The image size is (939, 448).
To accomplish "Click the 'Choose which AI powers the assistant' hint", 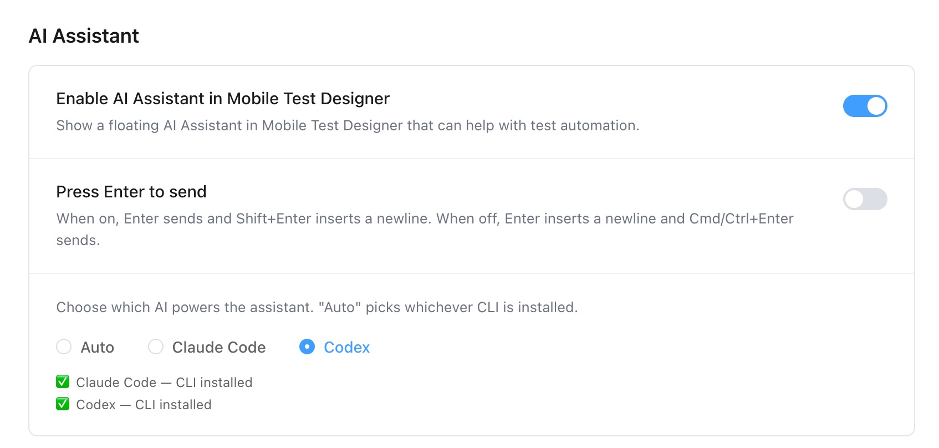I will tap(317, 308).
